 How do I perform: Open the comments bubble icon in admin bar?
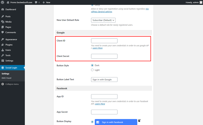(36, 3)
